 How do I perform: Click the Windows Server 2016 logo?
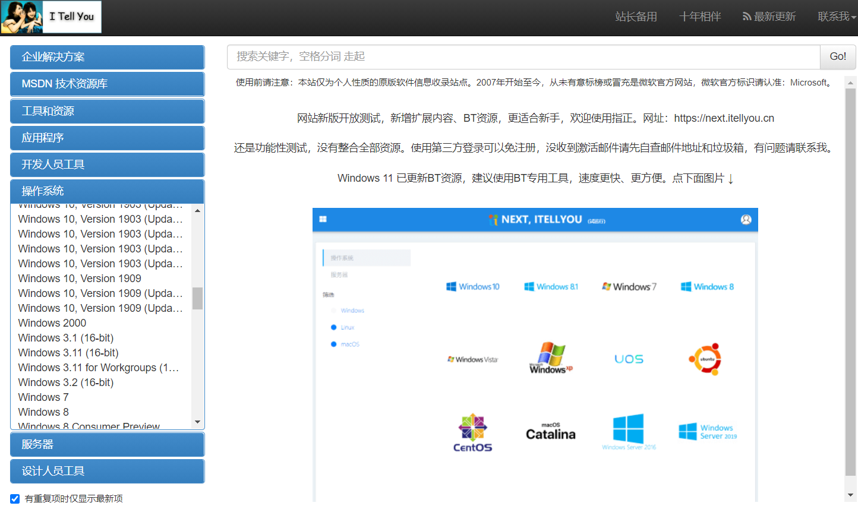tap(629, 432)
